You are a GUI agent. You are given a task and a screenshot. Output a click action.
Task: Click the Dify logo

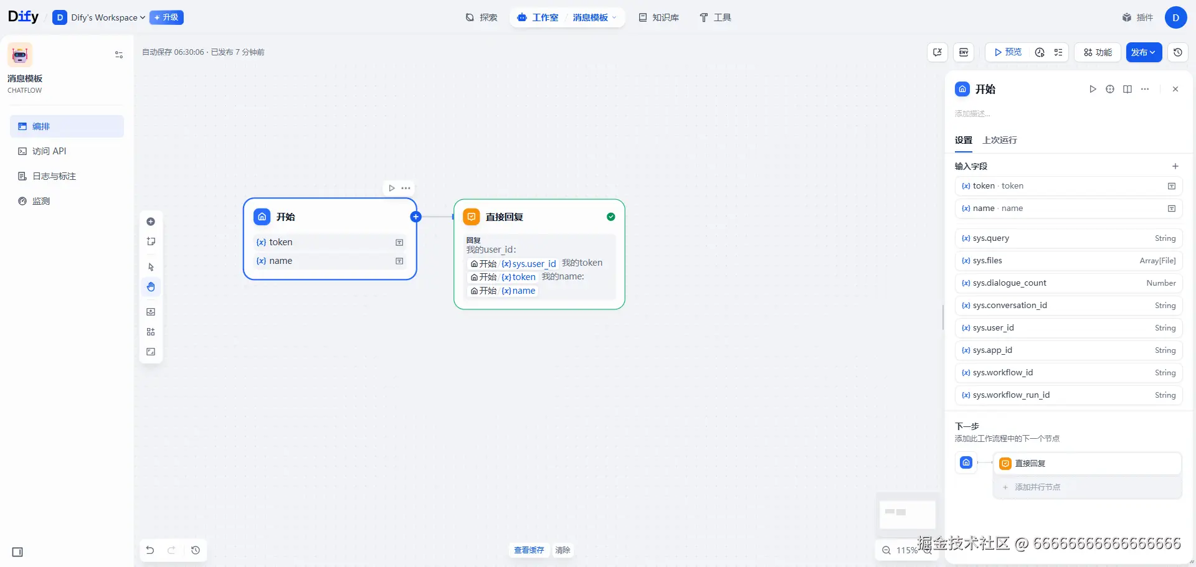[x=23, y=17]
